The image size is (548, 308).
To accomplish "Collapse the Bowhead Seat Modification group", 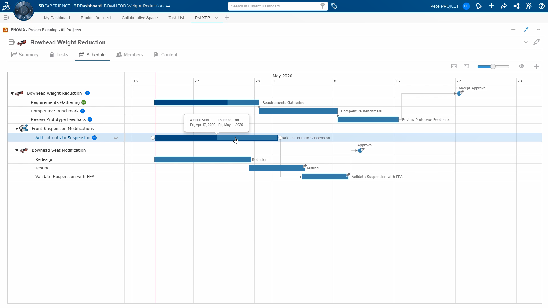I will tap(17, 151).
